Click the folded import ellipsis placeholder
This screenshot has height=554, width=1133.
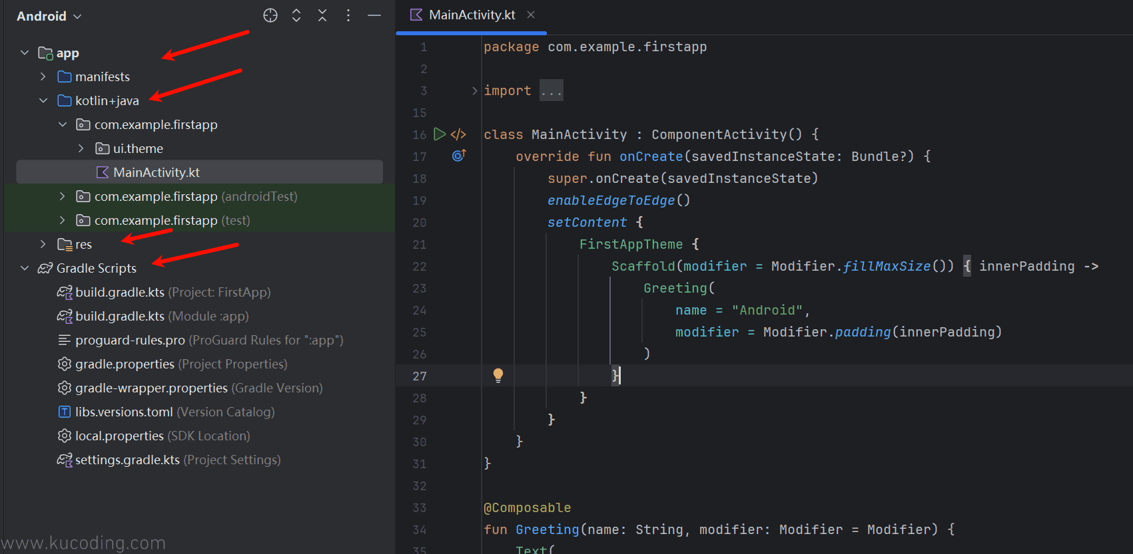coord(552,90)
